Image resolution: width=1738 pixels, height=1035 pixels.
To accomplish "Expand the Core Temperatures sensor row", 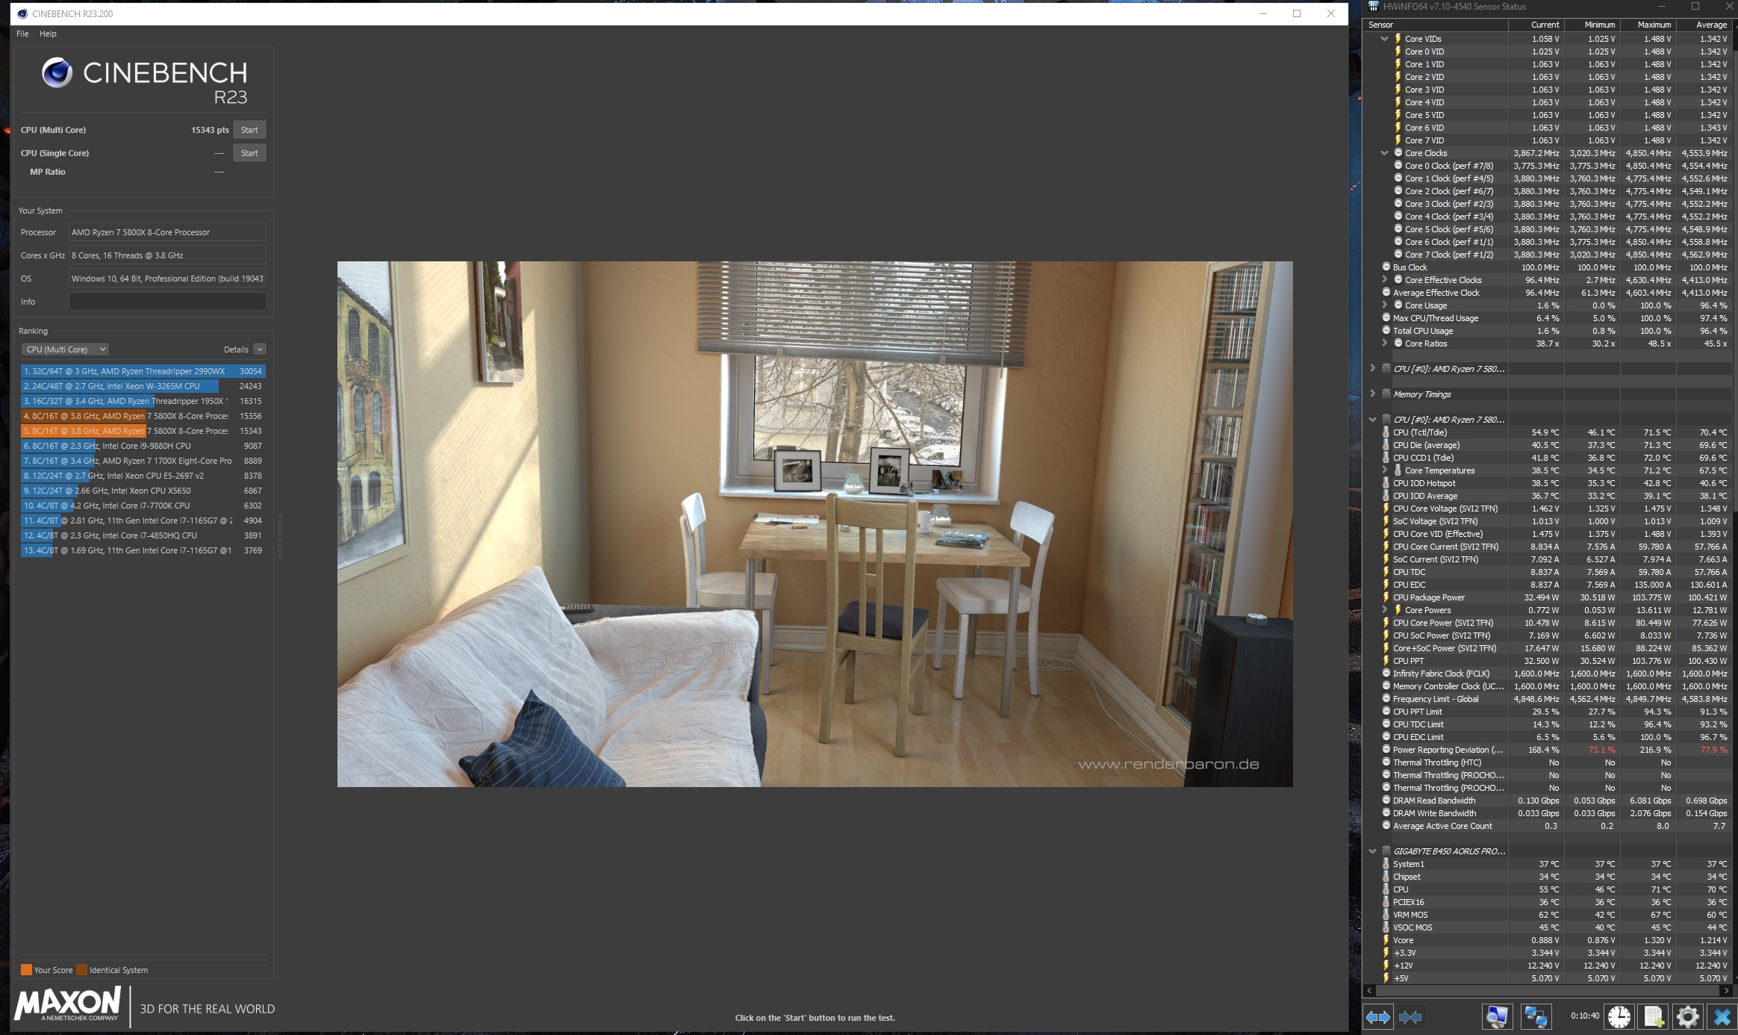I will pyautogui.click(x=1385, y=470).
